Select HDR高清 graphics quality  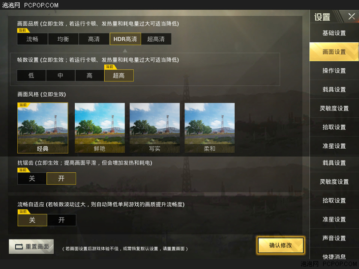pos(125,39)
